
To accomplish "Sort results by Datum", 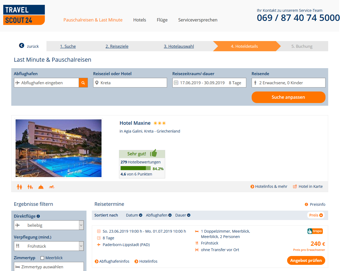I will click(x=134, y=215).
